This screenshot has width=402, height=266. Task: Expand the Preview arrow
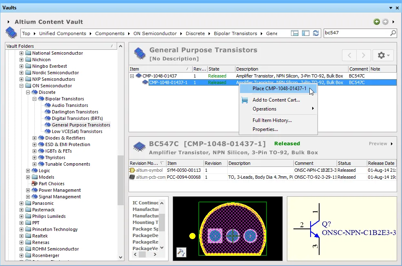pyautogui.click(x=392, y=144)
